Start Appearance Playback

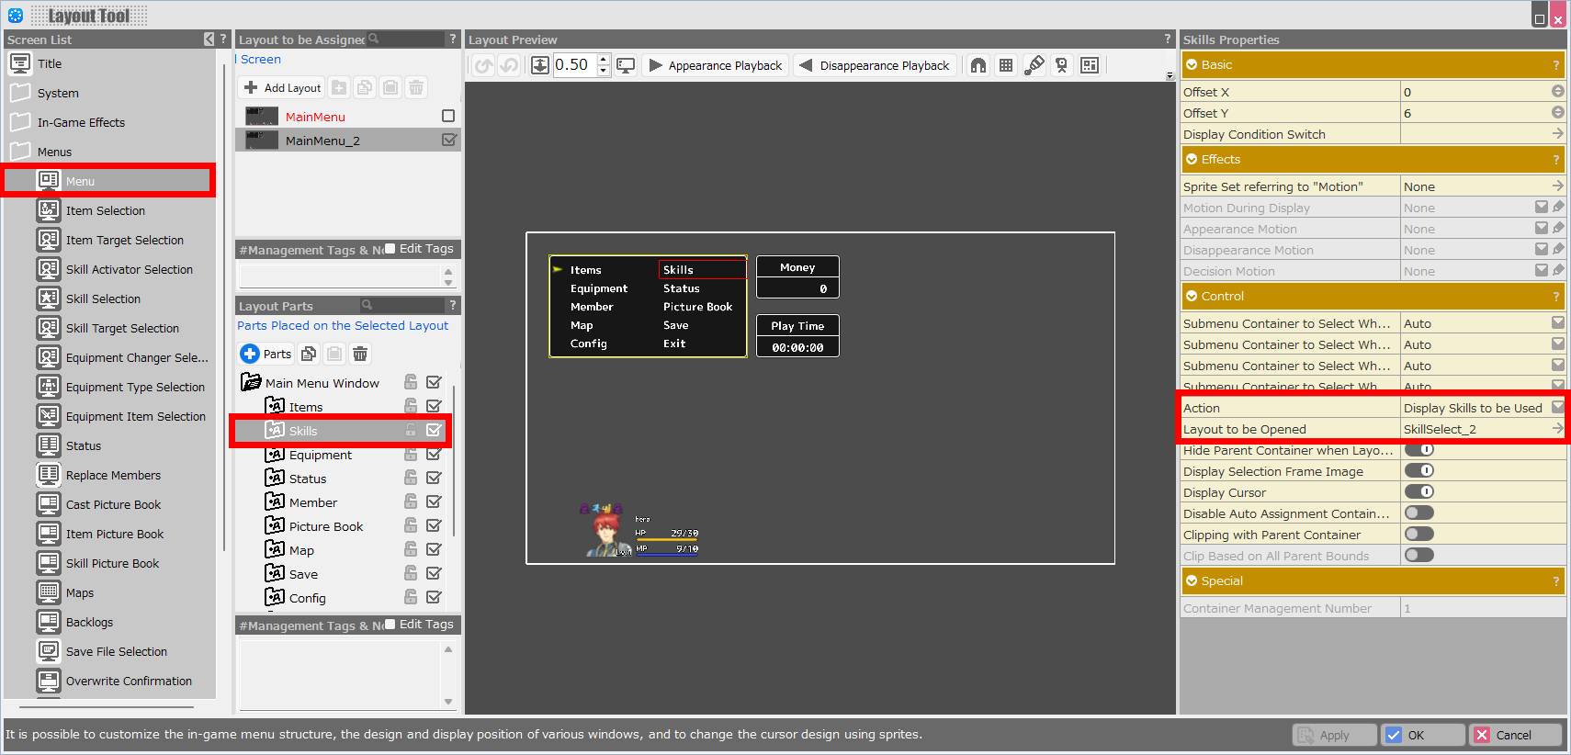(716, 65)
